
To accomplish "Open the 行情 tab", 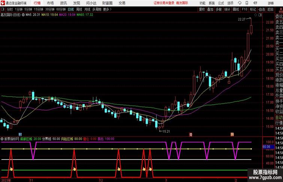I will (37, 3).
